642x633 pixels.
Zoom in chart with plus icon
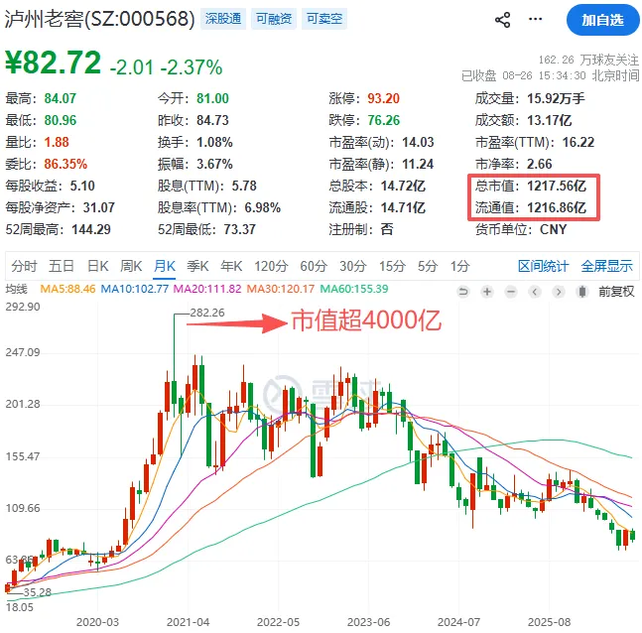tap(487, 292)
